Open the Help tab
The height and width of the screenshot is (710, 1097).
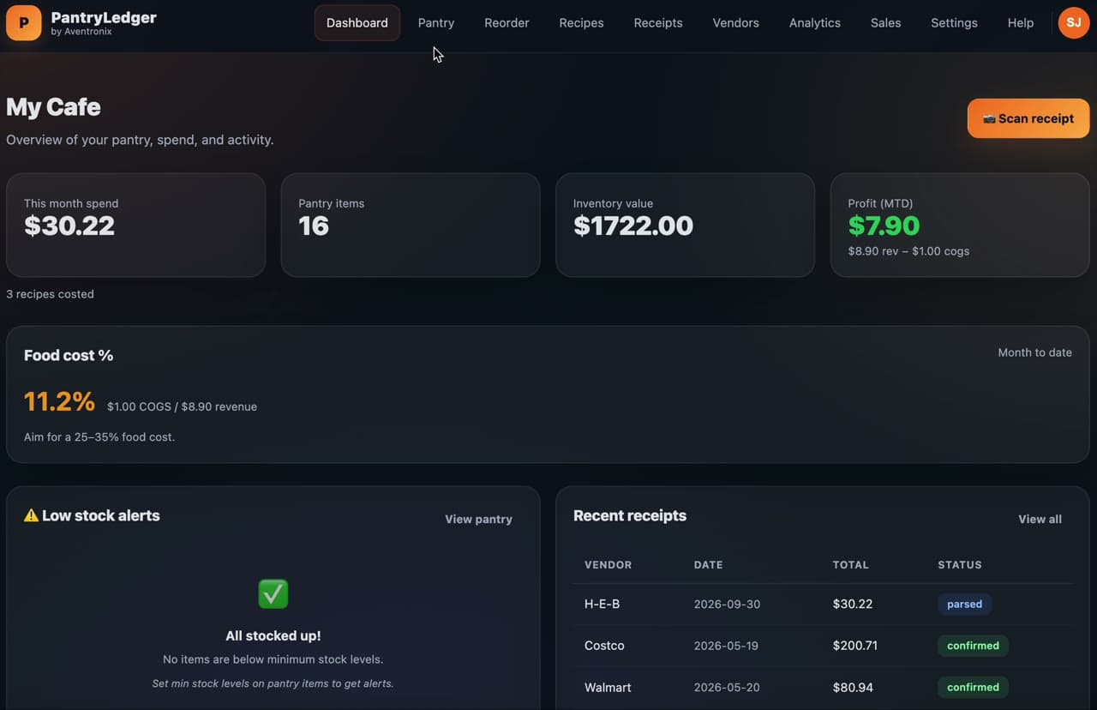coord(1021,23)
